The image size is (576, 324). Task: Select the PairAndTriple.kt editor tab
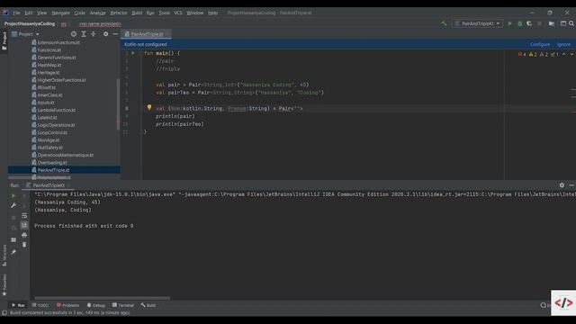click(147, 34)
